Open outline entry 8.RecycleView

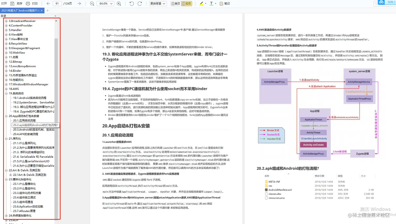click(18, 44)
